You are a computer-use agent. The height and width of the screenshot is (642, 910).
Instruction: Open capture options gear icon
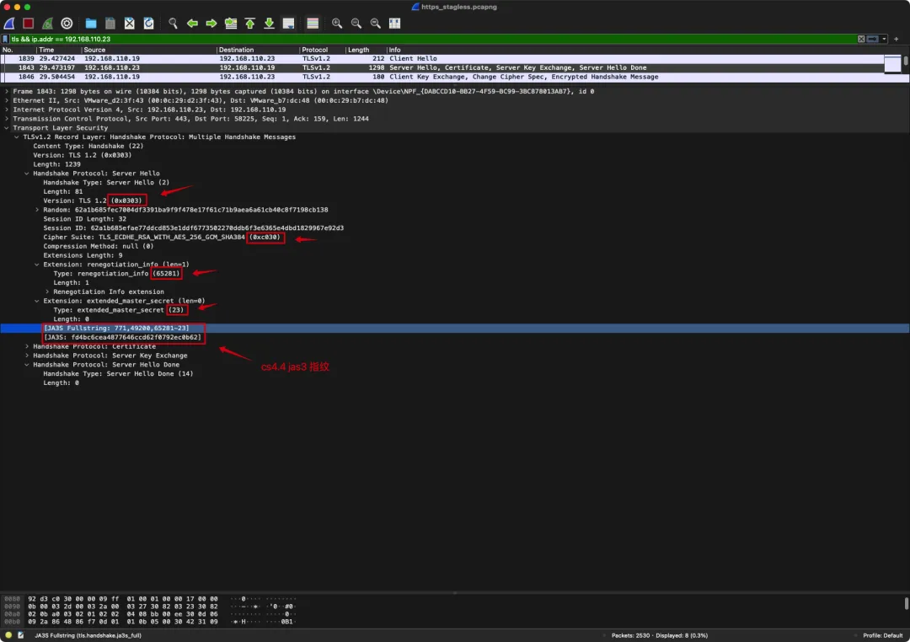[x=67, y=24]
